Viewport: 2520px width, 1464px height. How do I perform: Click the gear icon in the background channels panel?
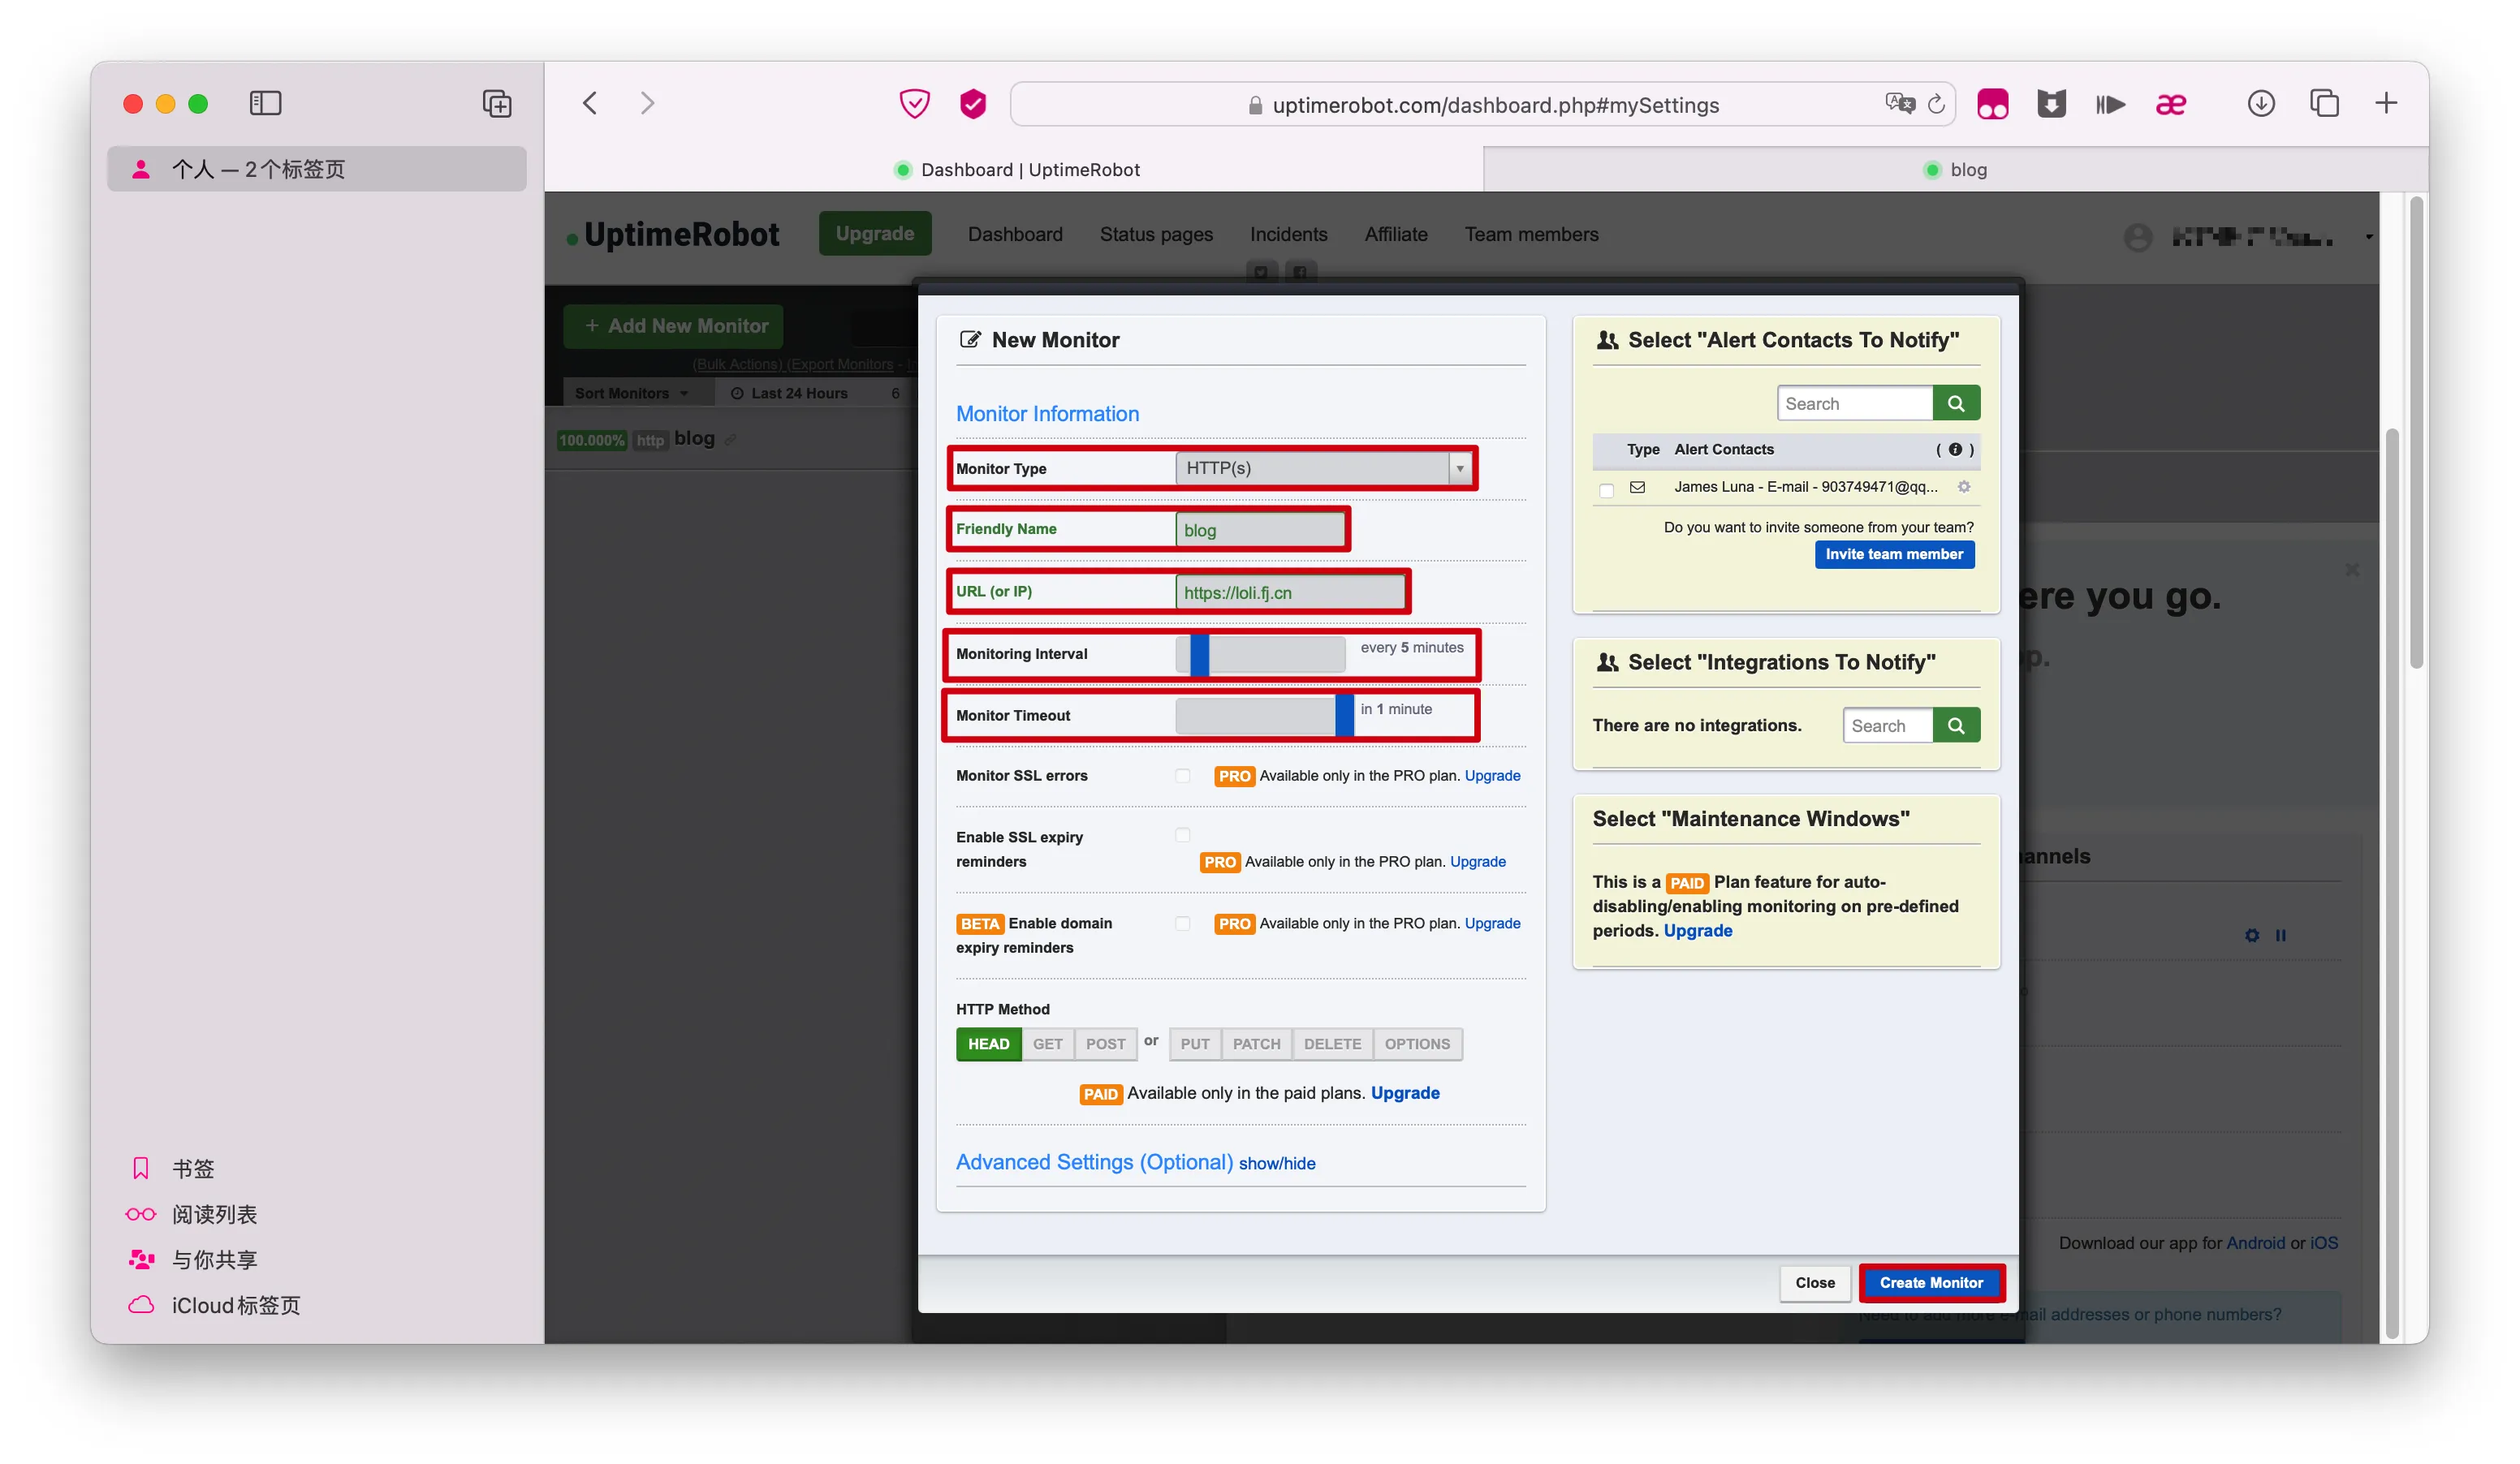[2251, 936]
